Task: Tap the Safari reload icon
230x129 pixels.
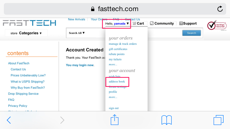Action: (220, 9)
